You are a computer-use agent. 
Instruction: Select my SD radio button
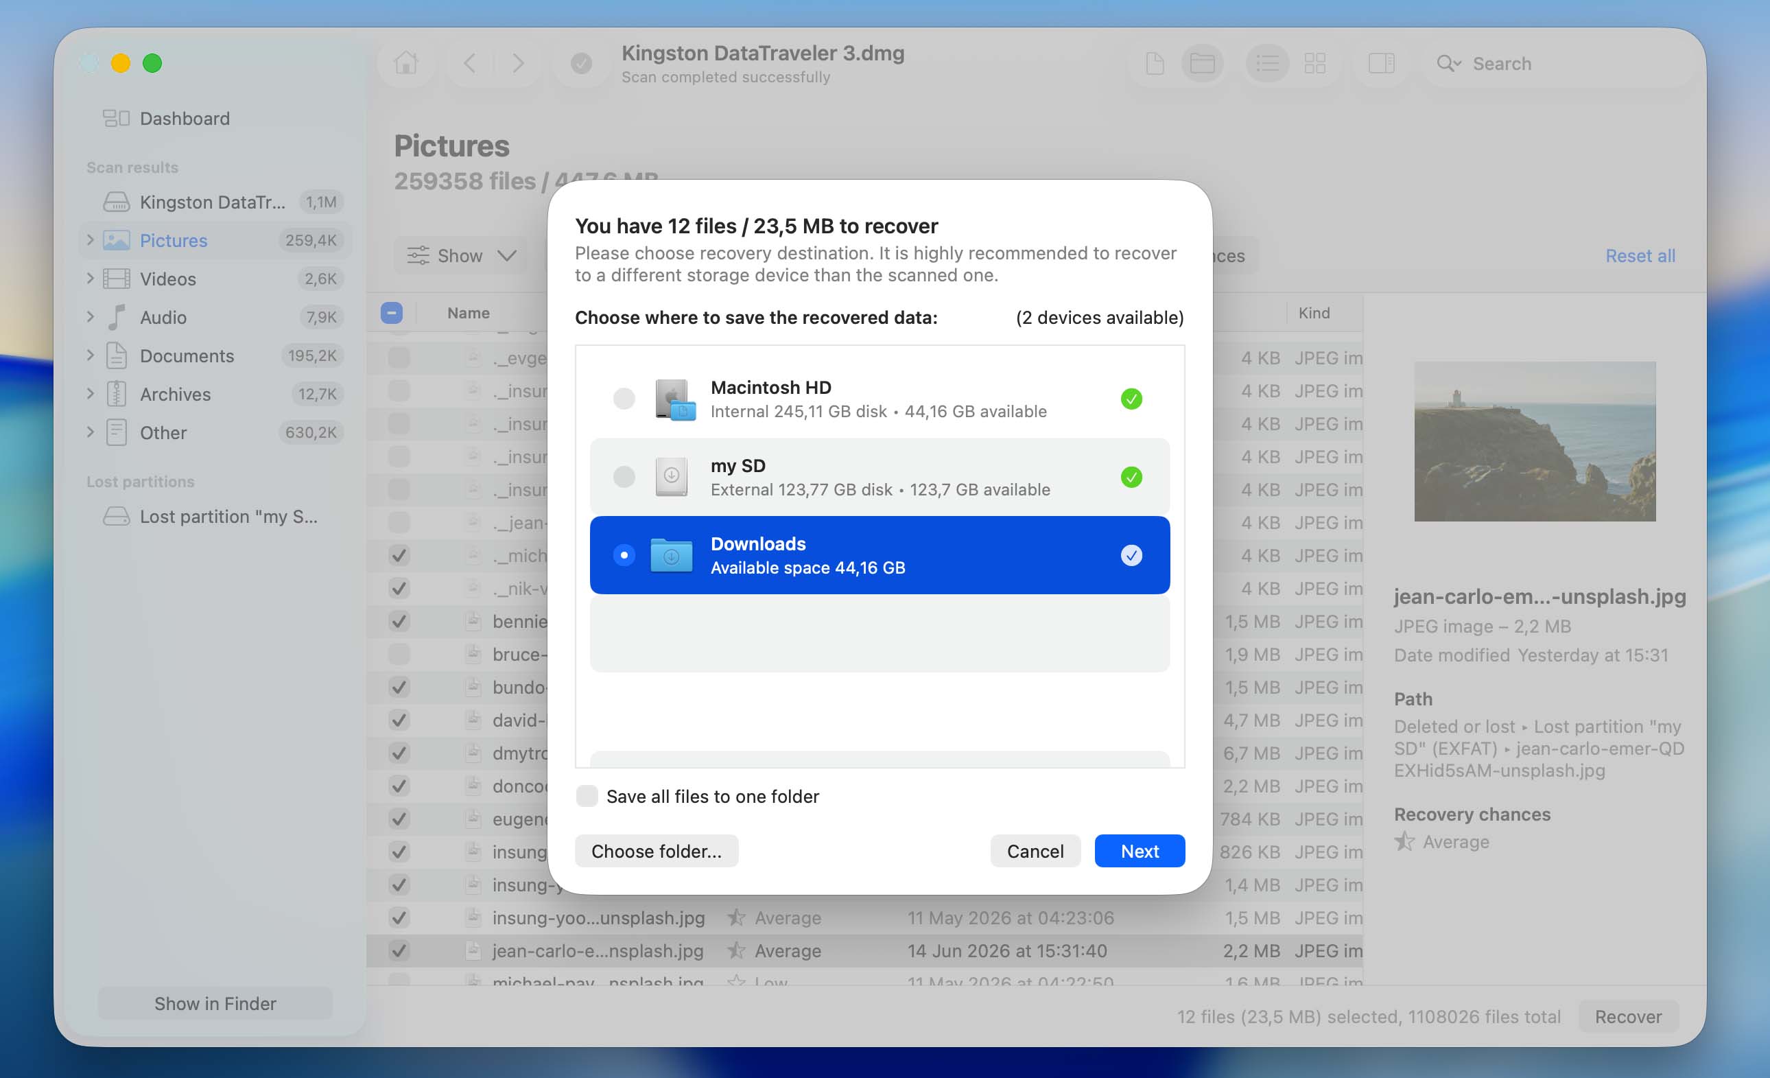click(624, 476)
